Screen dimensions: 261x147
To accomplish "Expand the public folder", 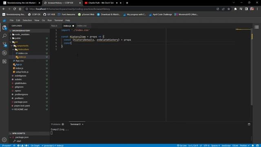I will click(29, 38).
